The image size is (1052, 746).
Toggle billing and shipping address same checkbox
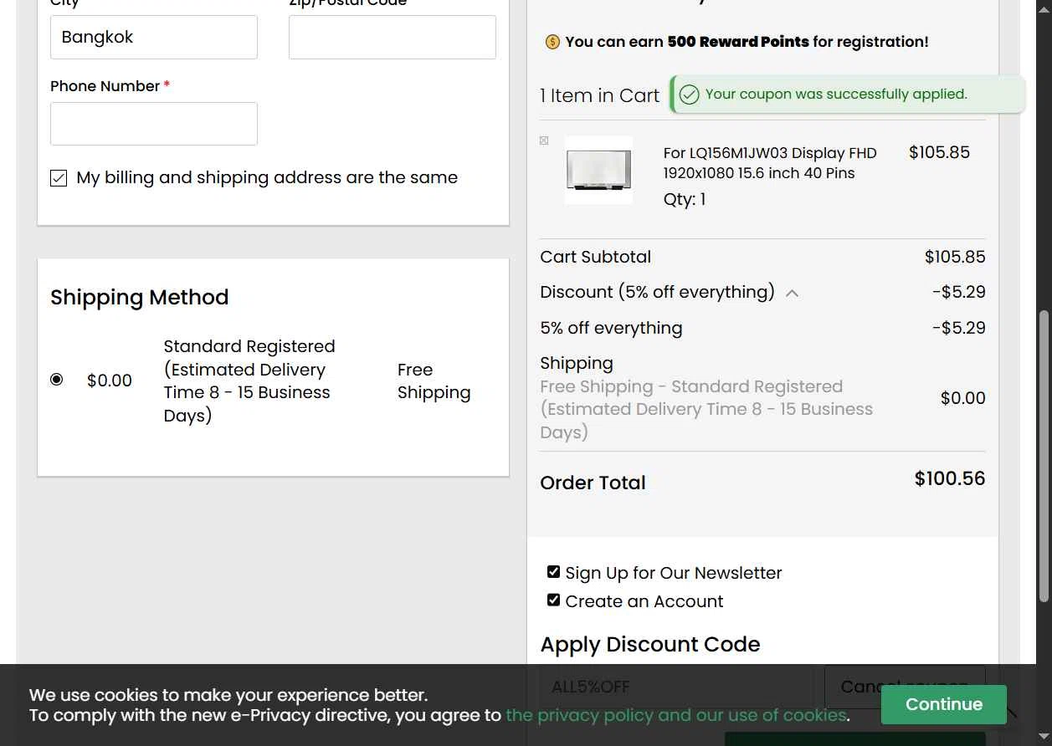(59, 177)
